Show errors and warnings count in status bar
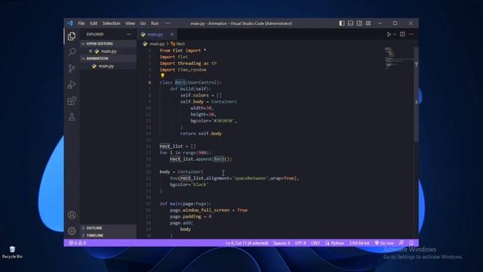The width and height of the screenshot is (483, 272). [77, 243]
